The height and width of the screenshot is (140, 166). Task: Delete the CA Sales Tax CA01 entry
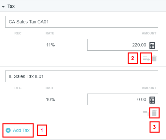[154, 58]
